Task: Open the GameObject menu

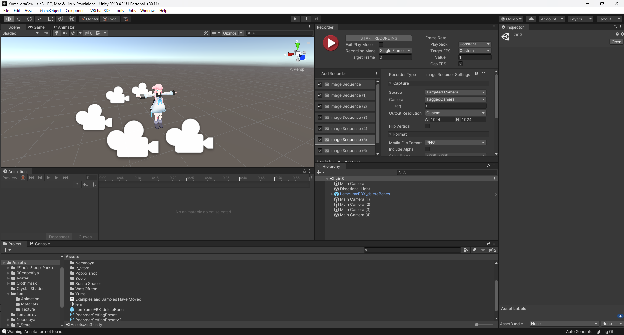Action: 50,11
